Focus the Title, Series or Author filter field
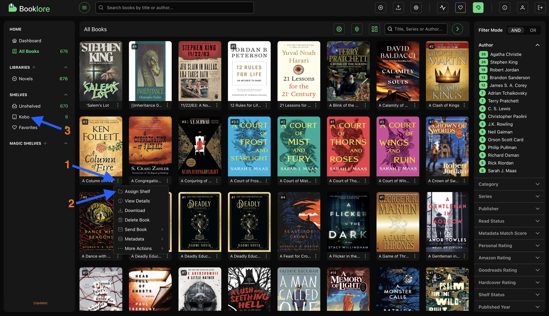 tap(417, 29)
